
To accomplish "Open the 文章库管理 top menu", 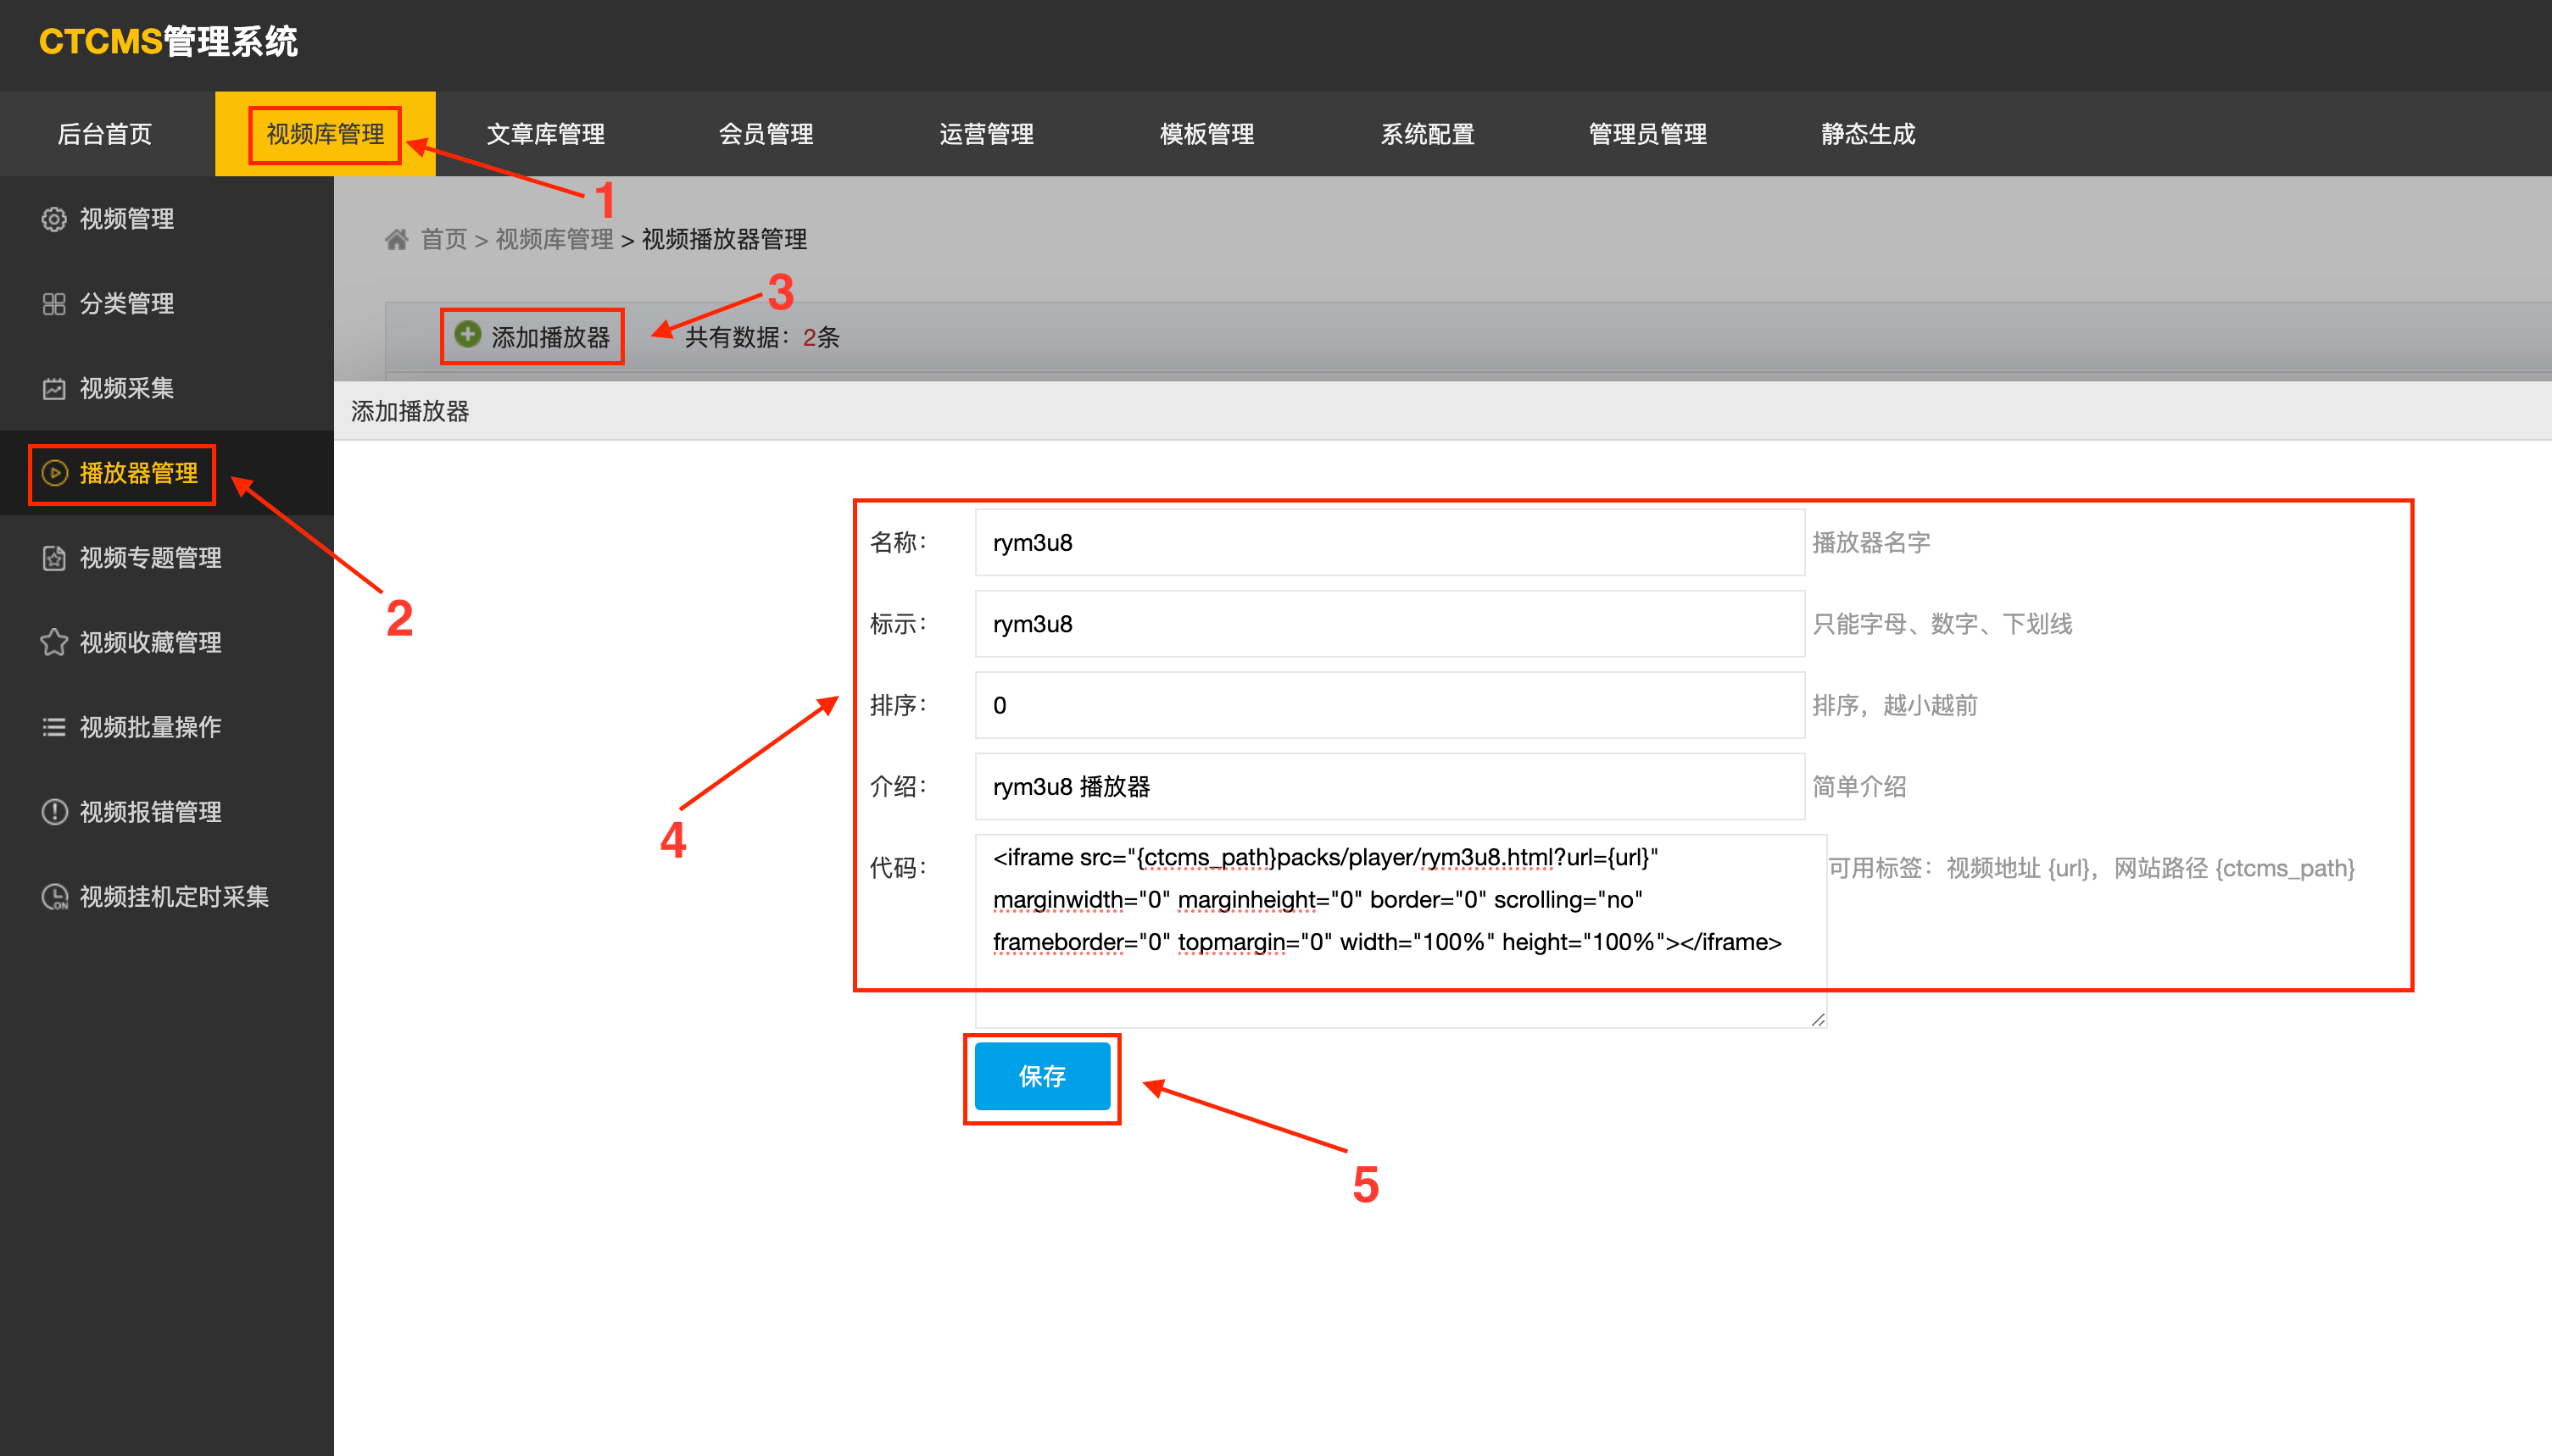I will 545,134.
